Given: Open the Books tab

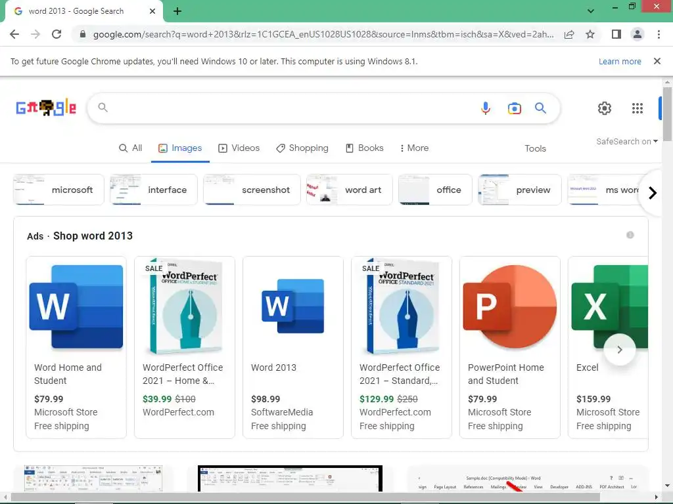Looking at the screenshot, I should coord(365,148).
